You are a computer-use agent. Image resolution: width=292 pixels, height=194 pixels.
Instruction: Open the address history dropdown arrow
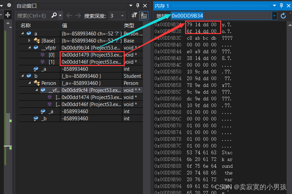274,16
